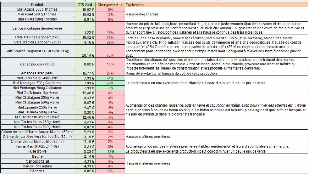Select the Amandes avec peau cell

[37, 73]
